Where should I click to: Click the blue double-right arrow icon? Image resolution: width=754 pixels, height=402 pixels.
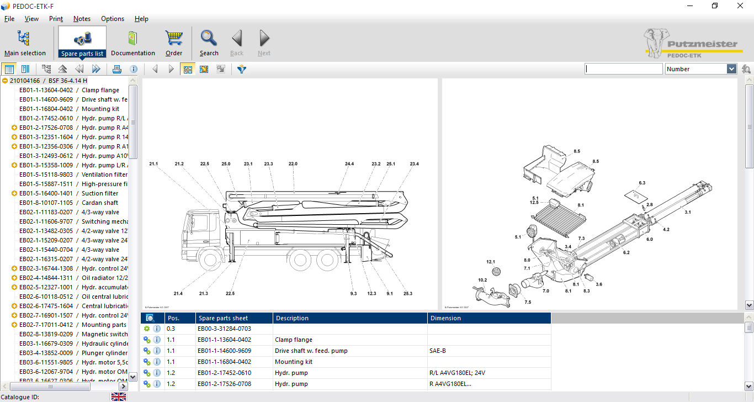click(x=96, y=69)
